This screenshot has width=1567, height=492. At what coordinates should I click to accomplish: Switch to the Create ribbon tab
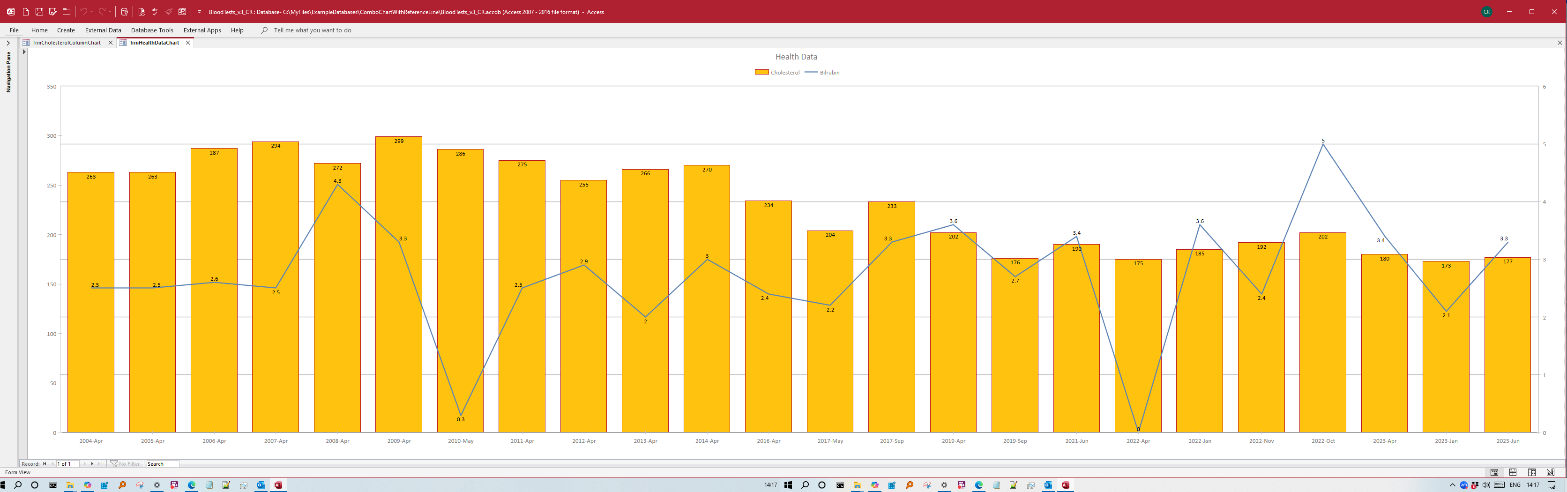tap(66, 30)
